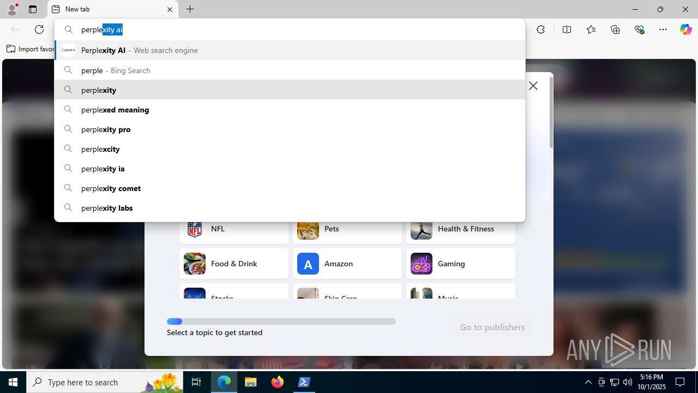Open Microsoft Edge from the taskbar
Viewport: 698px width, 393px height.
pos(224,382)
